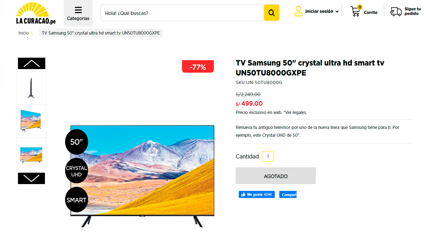428x235 pixels.
Task: Focus the search field 'Hola! ¿Qué buscas?'
Action: coord(182,13)
